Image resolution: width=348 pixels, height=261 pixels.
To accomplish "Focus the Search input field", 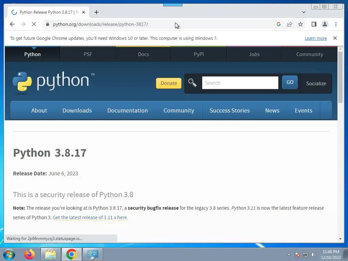I will pos(240,83).
